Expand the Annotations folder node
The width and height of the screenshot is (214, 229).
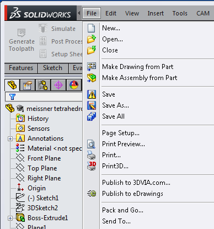tap(10, 139)
